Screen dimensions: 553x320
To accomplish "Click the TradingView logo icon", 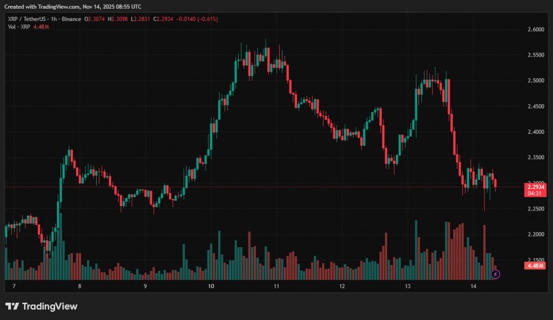I will coord(12,307).
